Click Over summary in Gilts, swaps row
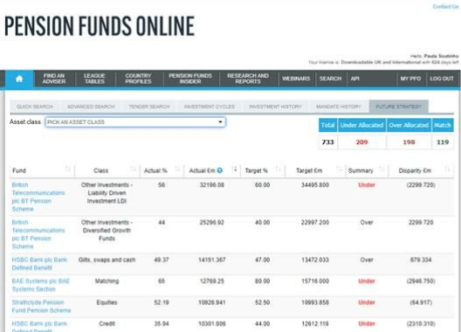 tap(367, 259)
